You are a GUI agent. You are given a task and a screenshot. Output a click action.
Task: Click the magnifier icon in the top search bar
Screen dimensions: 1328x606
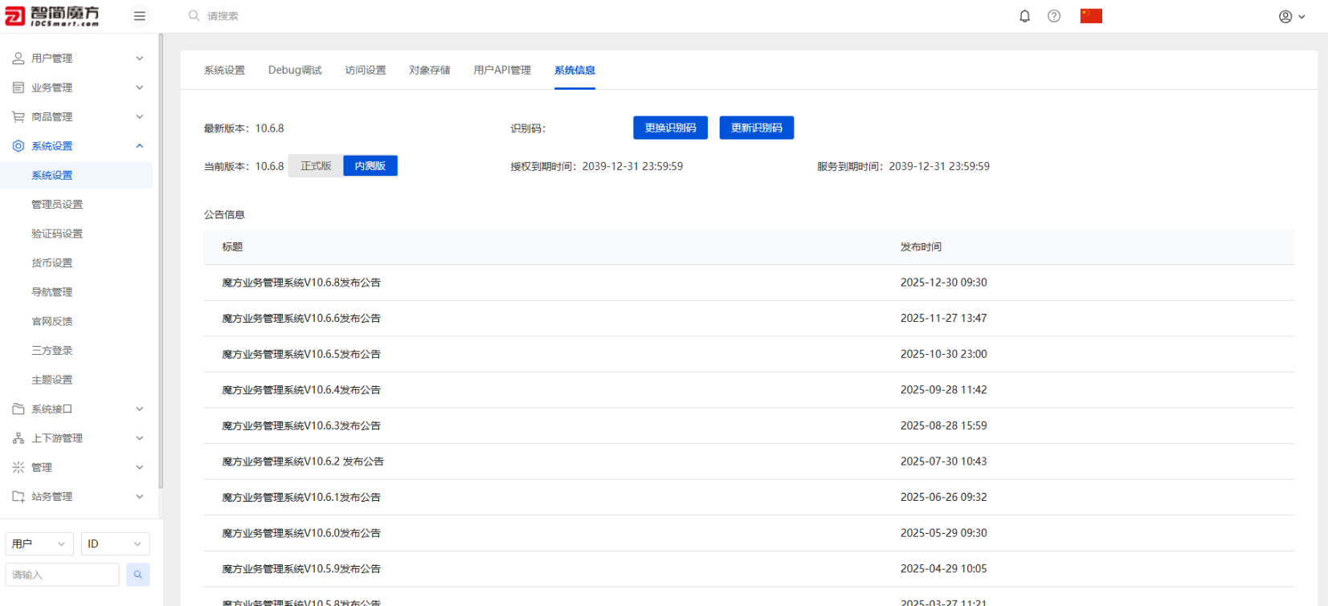pyautogui.click(x=194, y=16)
